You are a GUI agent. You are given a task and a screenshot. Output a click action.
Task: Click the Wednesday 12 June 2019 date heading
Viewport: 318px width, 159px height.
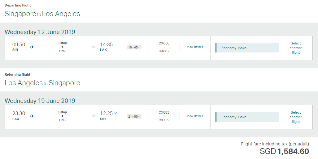pos(40,32)
